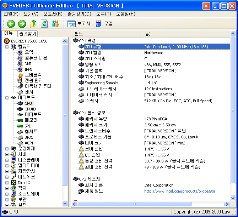Click the 구입 purchase toolbar button
This screenshot has height=217, width=238.
104,24
